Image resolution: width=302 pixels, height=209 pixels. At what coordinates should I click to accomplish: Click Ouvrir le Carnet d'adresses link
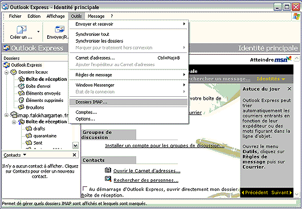(x=147, y=171)
